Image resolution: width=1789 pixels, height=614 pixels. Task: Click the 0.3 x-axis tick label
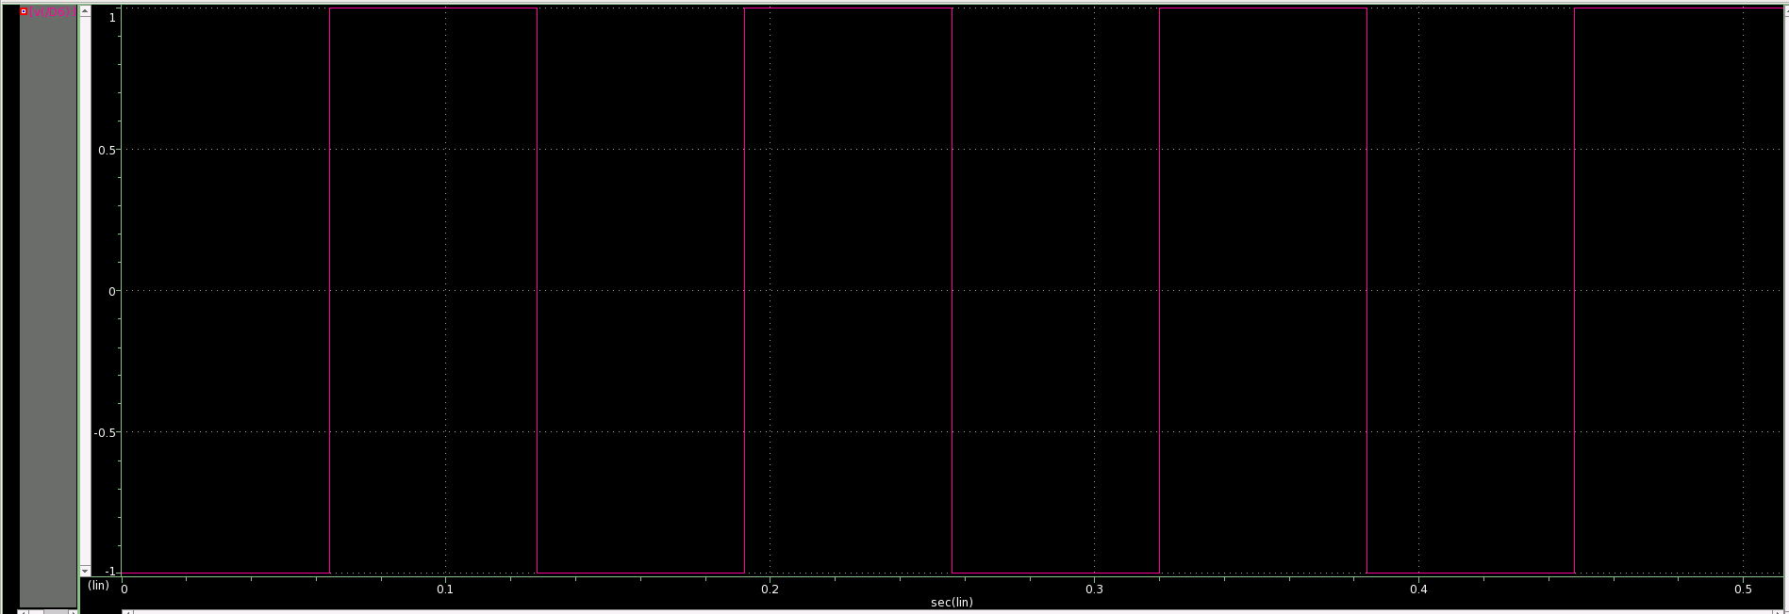tap(1094, 590)
